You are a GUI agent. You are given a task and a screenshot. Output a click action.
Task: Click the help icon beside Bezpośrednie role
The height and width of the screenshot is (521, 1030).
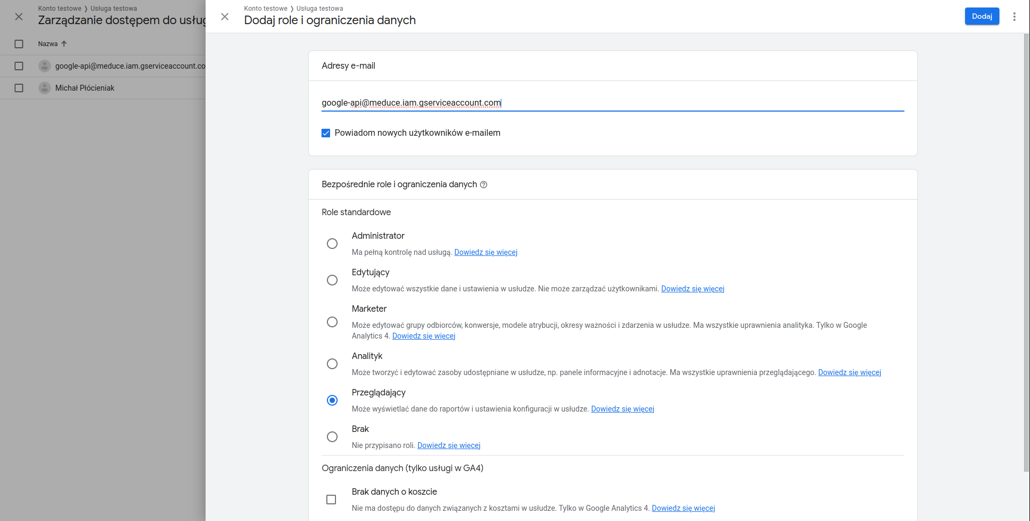tap(484, 185)
